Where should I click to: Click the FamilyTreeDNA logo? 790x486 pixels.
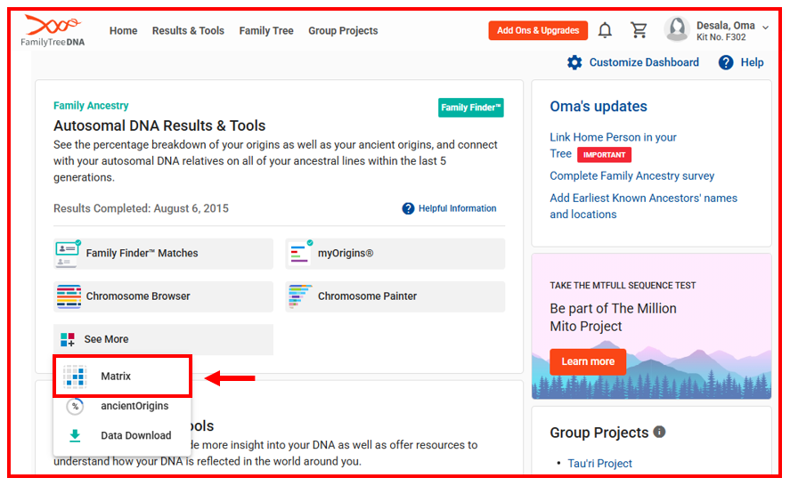tap(53, 31)
